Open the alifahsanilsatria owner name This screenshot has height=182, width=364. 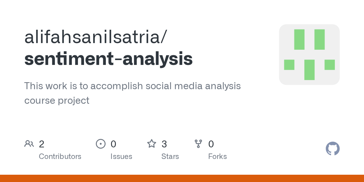[x=95, y=37]
